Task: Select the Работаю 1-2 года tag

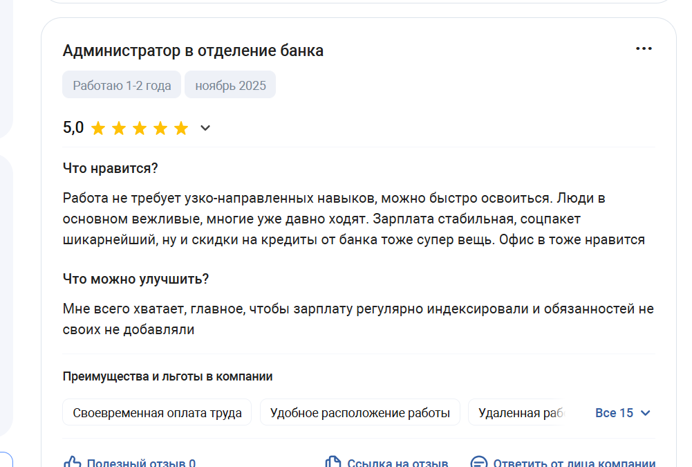Action: pyautogui.click(x=122, y=86)
